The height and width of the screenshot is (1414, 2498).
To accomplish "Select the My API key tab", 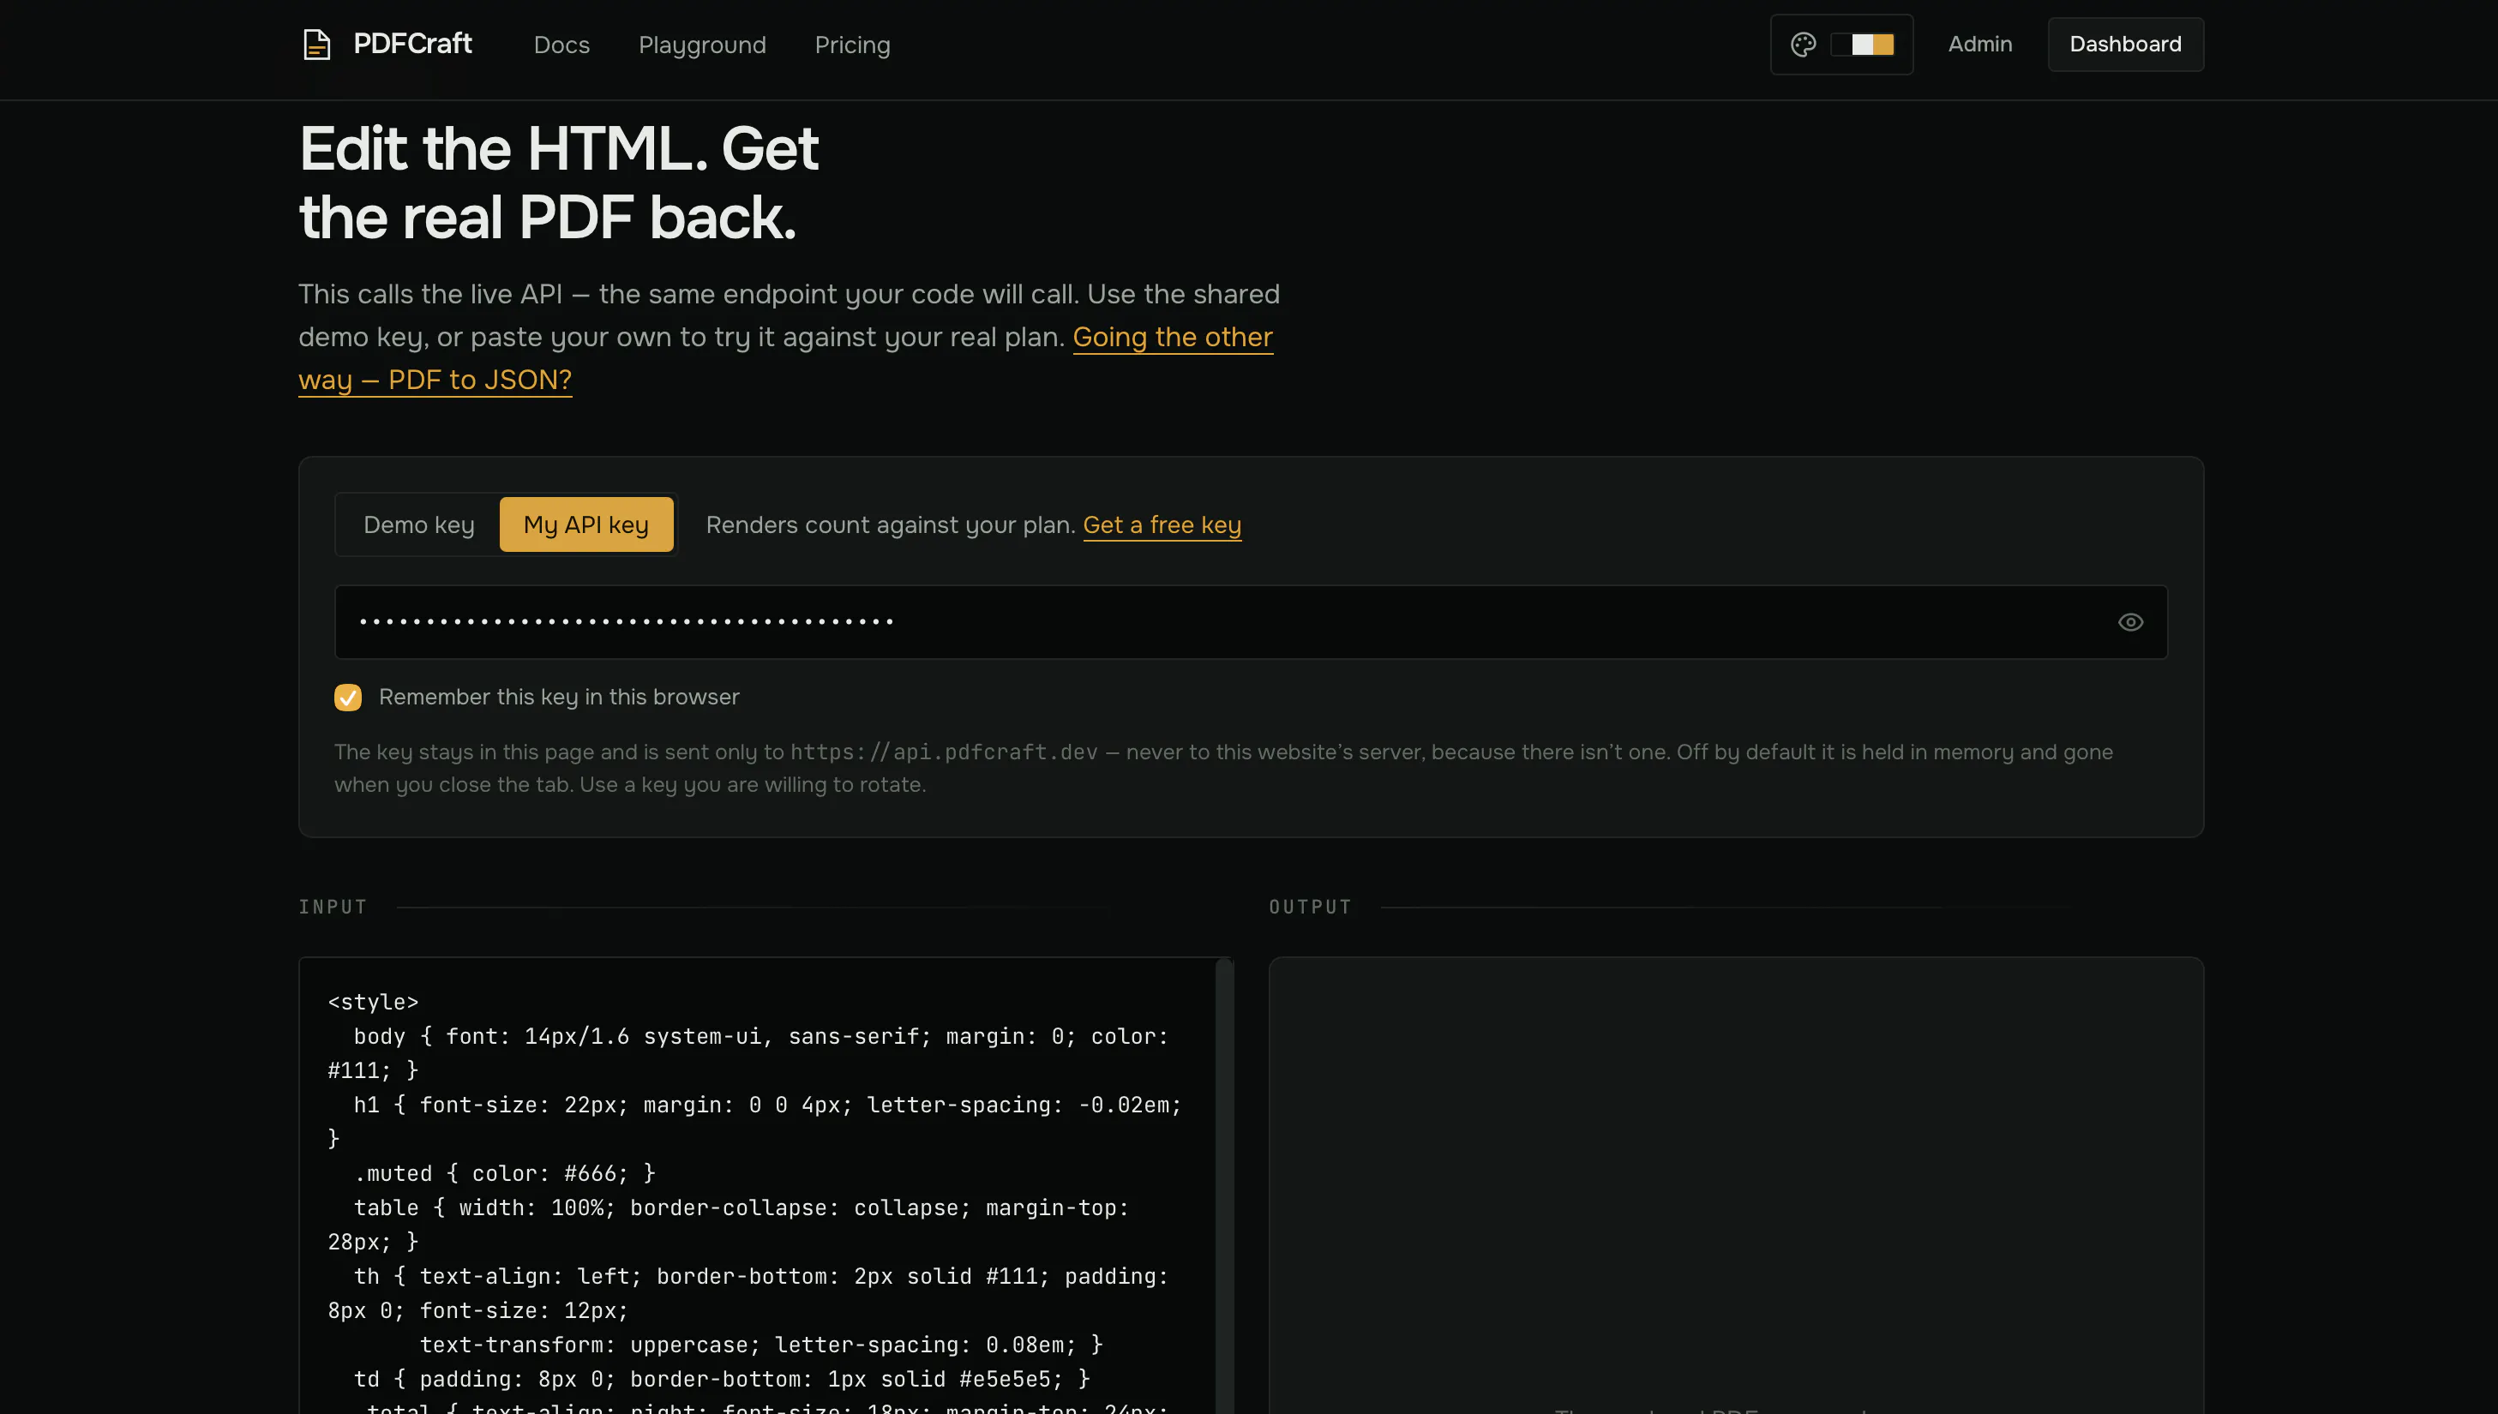I will pos(585,524).
